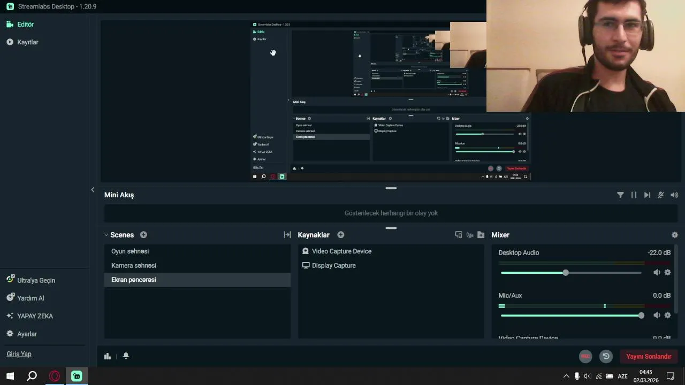
Task: Add a source folder in Kaynaklar
Action: coord(481,235)
